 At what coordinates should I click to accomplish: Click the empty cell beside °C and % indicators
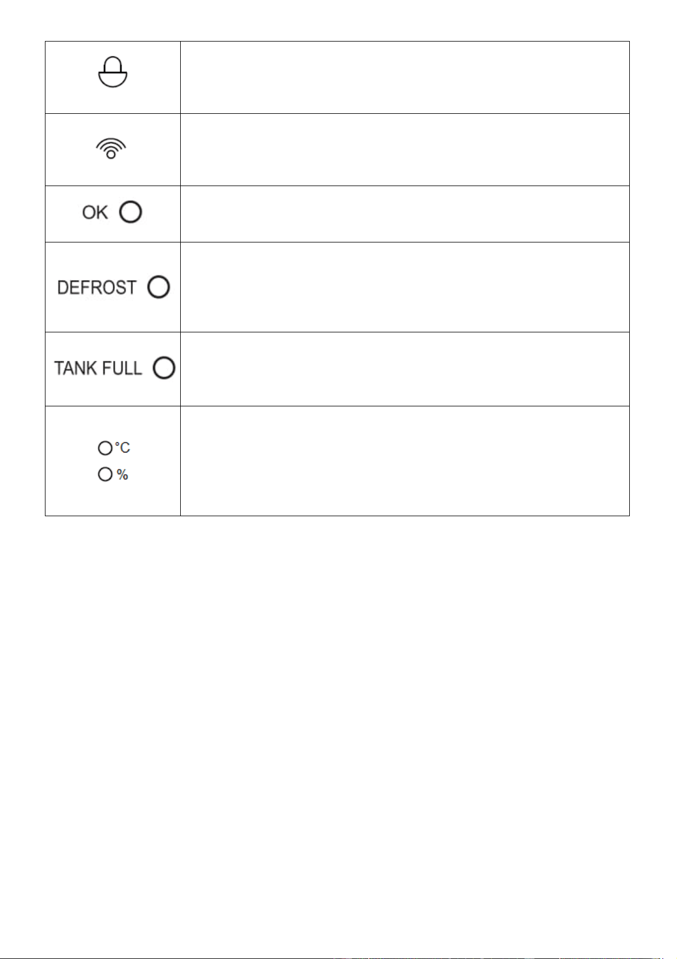tap(405, 461)
